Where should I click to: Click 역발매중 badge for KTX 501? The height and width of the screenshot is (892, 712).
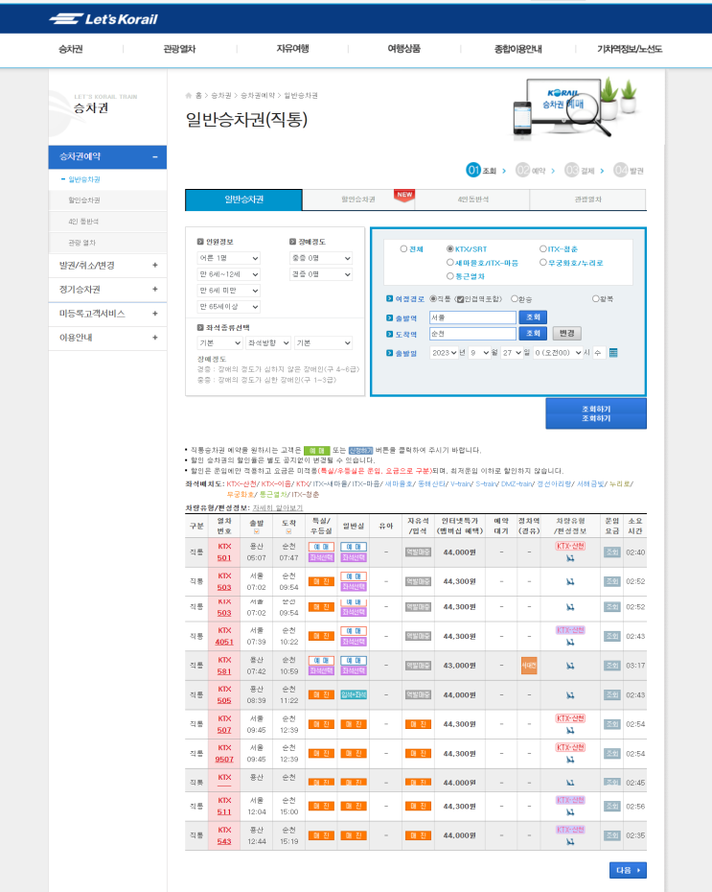418,552
